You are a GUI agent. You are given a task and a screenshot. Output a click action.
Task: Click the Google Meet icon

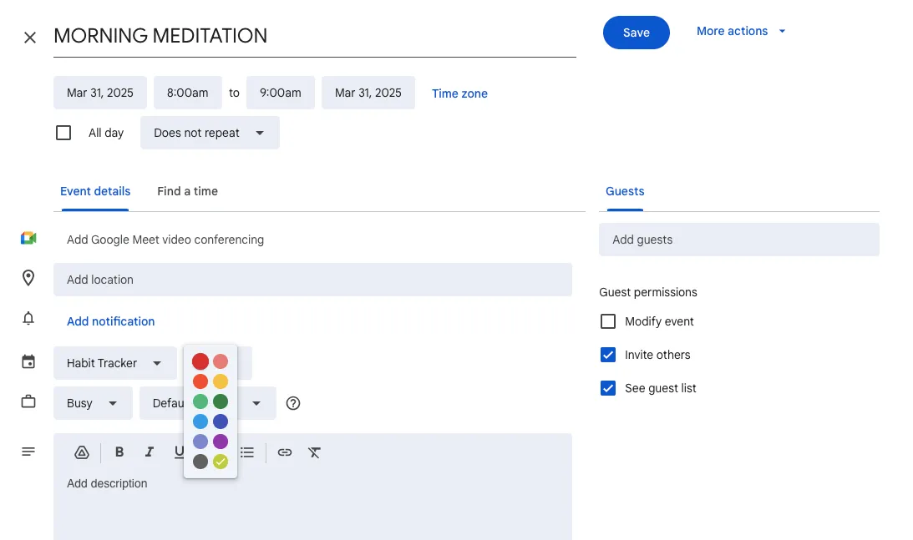(x=28, y=238)
